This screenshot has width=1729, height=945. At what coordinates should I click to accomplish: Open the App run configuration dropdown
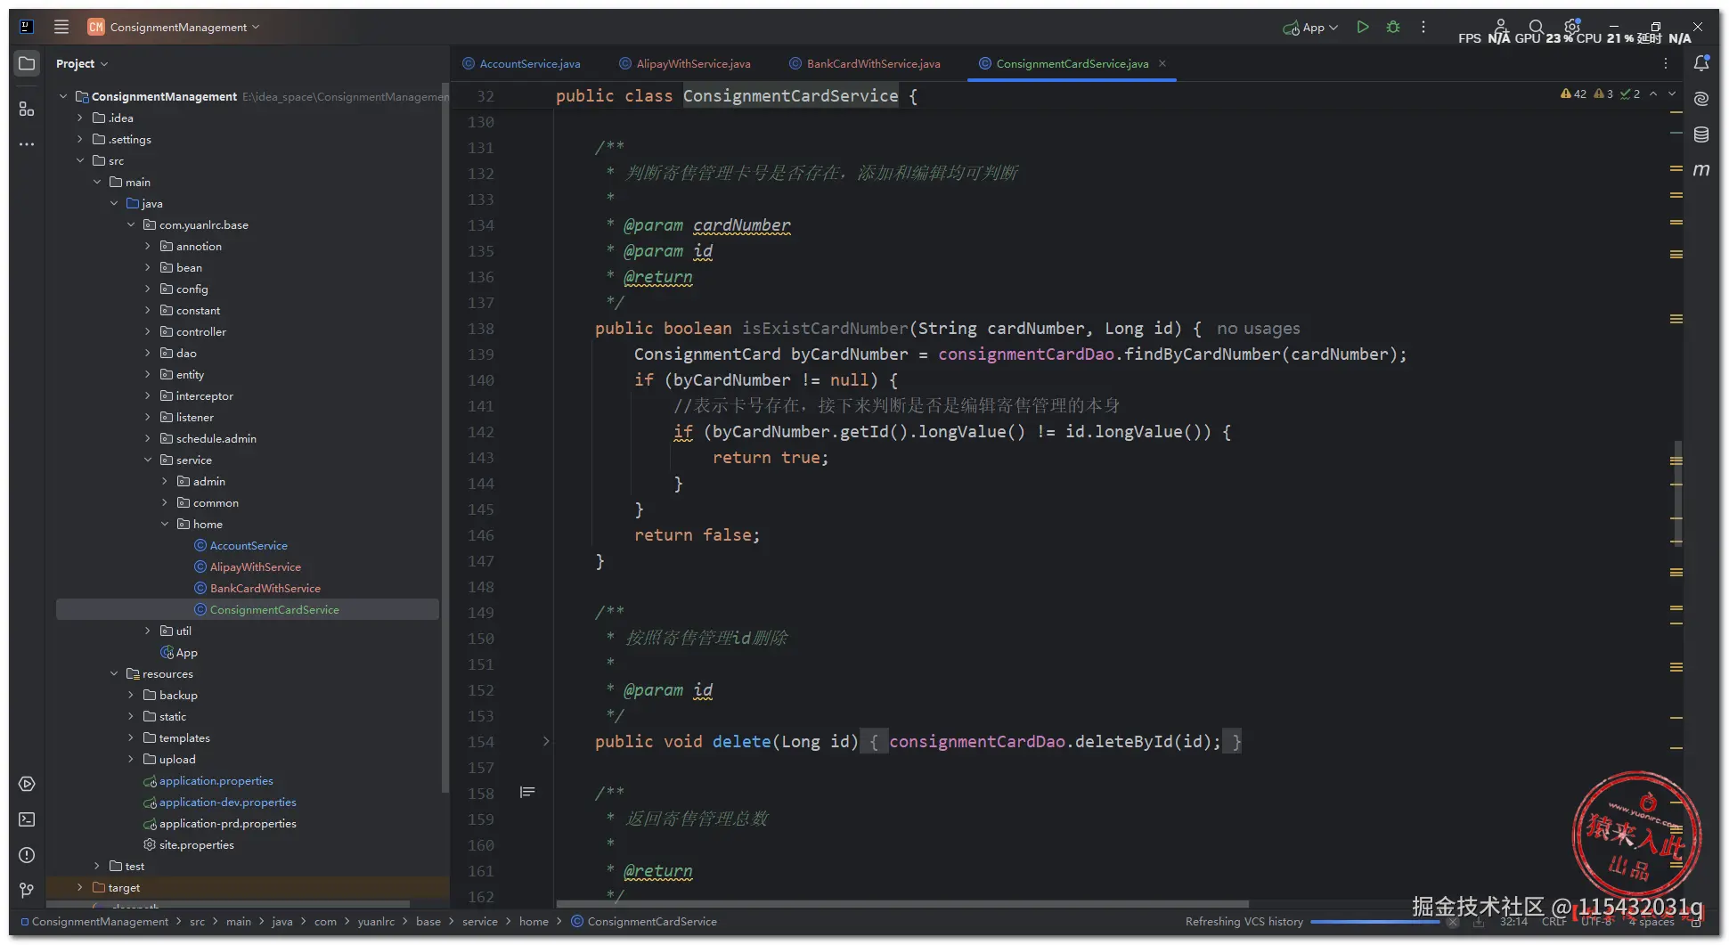point(1310,28)
